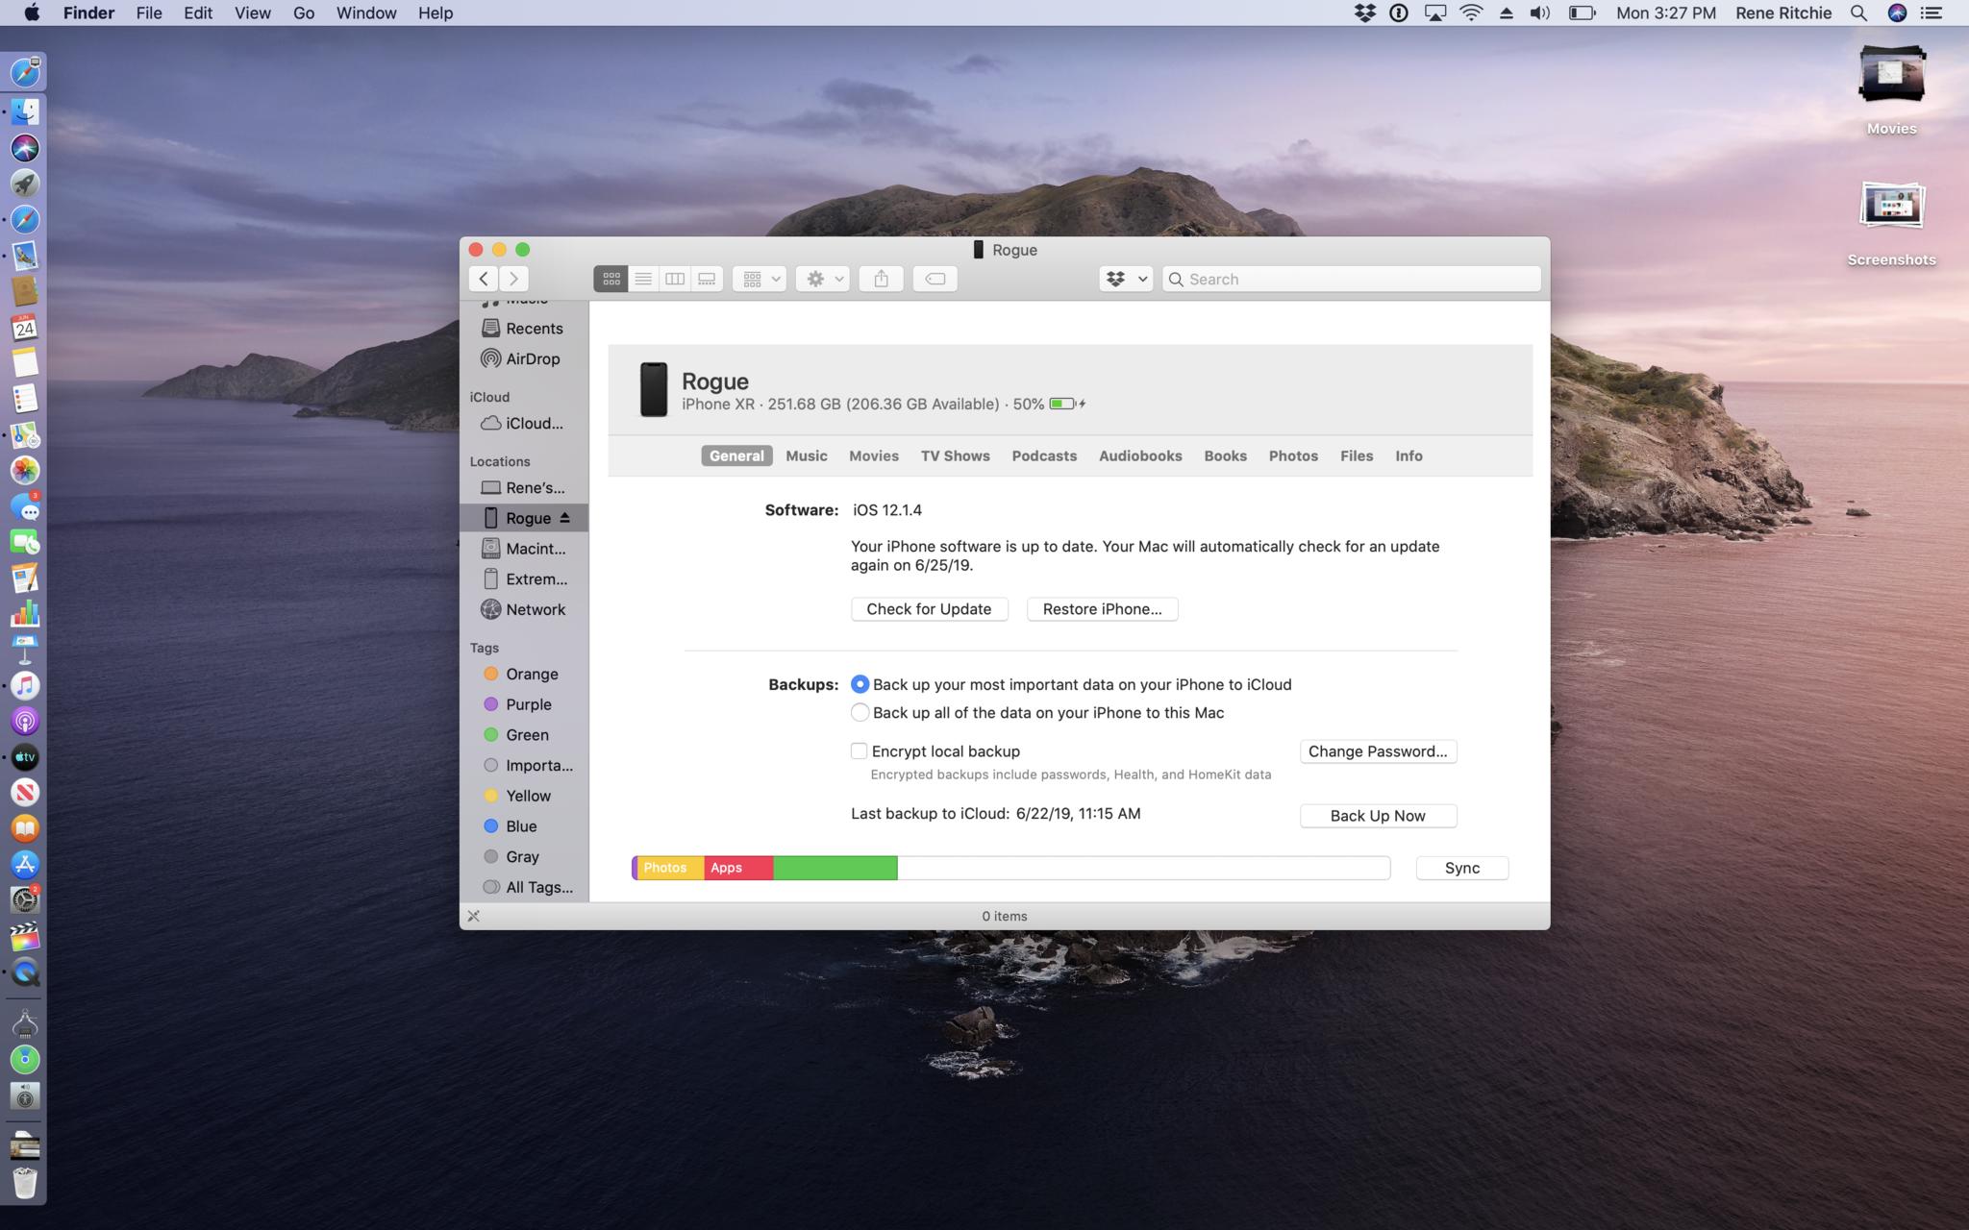Eject the Rogue iPhone in sidebar
The image size is (1969, 1230).
[x=565, y=518]
